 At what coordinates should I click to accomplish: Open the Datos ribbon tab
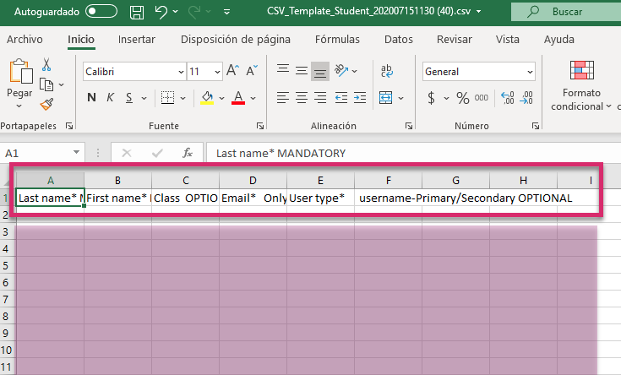(399, 39)
